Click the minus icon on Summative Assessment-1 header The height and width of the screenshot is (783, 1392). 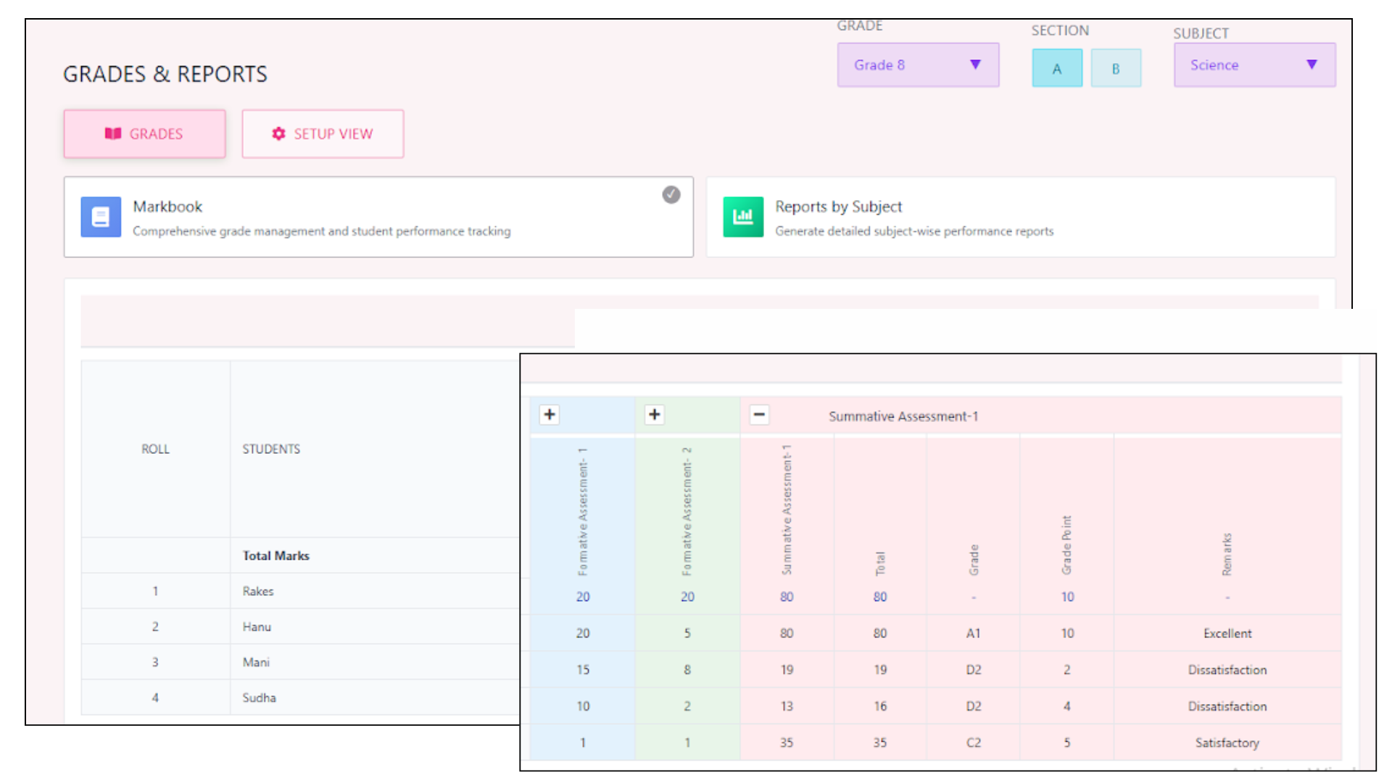click(x=759, y=414)
